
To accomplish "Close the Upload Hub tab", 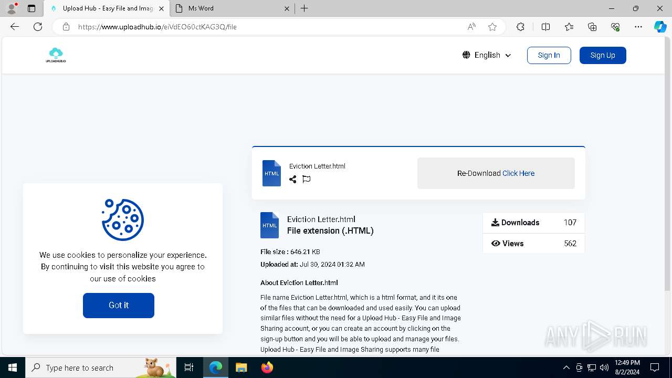I will pos(161,8).
